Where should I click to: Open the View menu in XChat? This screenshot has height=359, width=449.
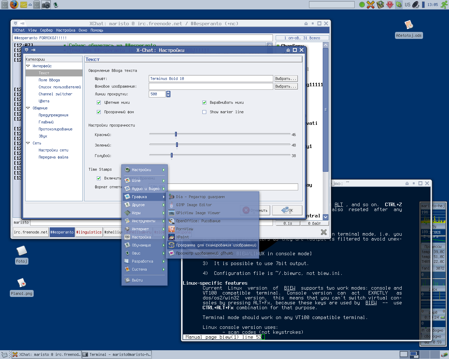point(32,30)
